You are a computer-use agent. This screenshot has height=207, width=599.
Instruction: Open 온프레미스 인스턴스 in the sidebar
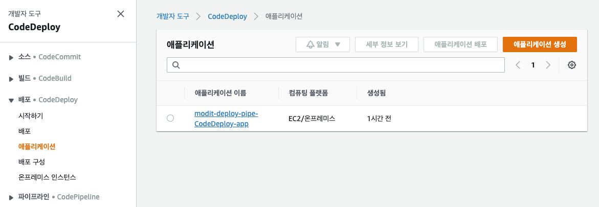coord(48,177)
